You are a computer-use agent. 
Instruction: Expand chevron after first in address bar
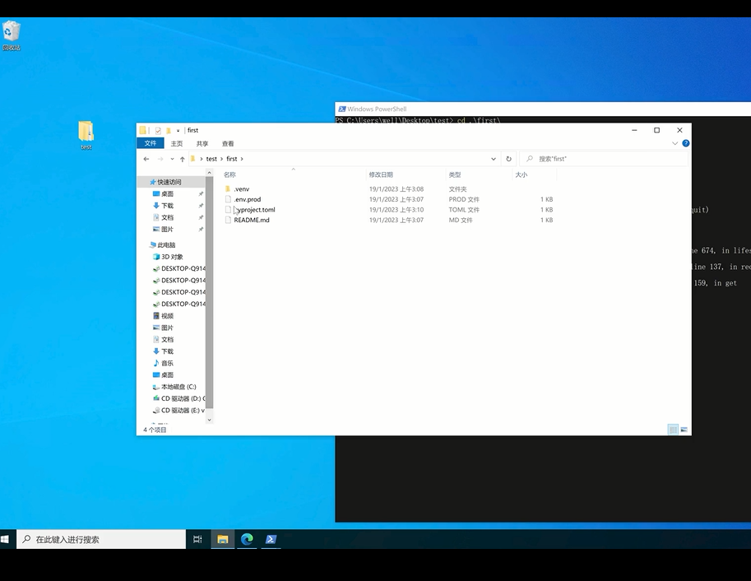coord(242,159)
